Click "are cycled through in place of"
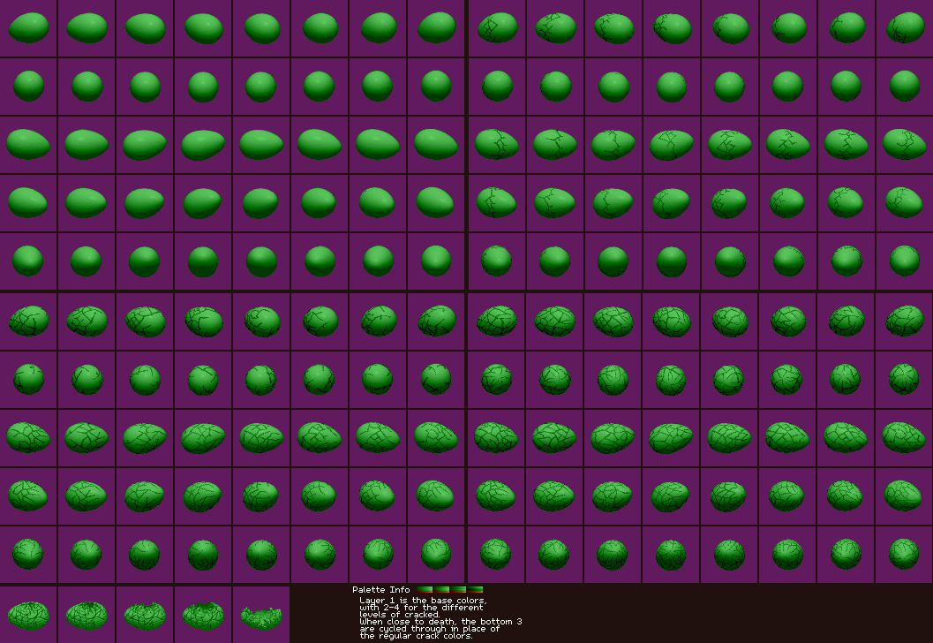 pos(430,629)
